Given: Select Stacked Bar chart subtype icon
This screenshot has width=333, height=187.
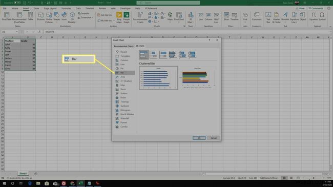Looking at the screenshot, I should click(153, 54).
